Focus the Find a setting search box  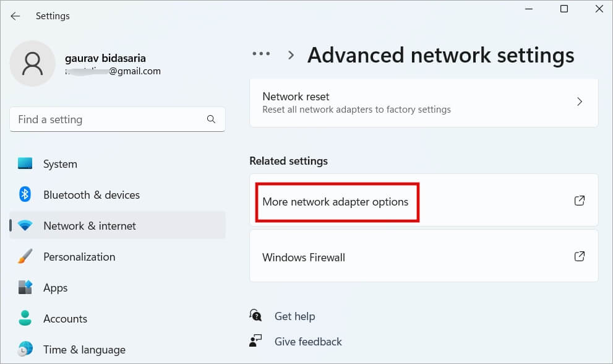[x=118, y=119]
